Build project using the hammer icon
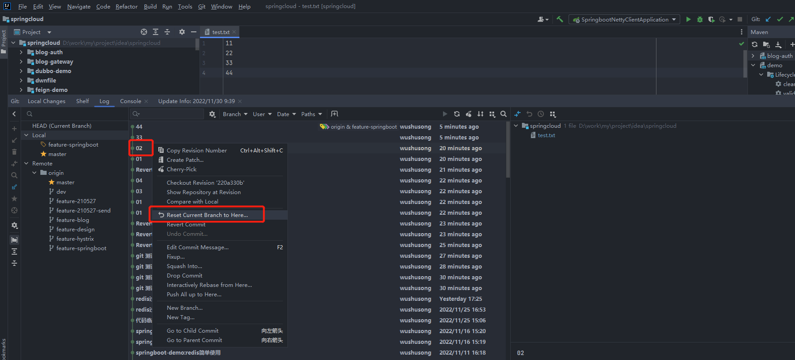795x360 pixels. [x=560, y=19]
